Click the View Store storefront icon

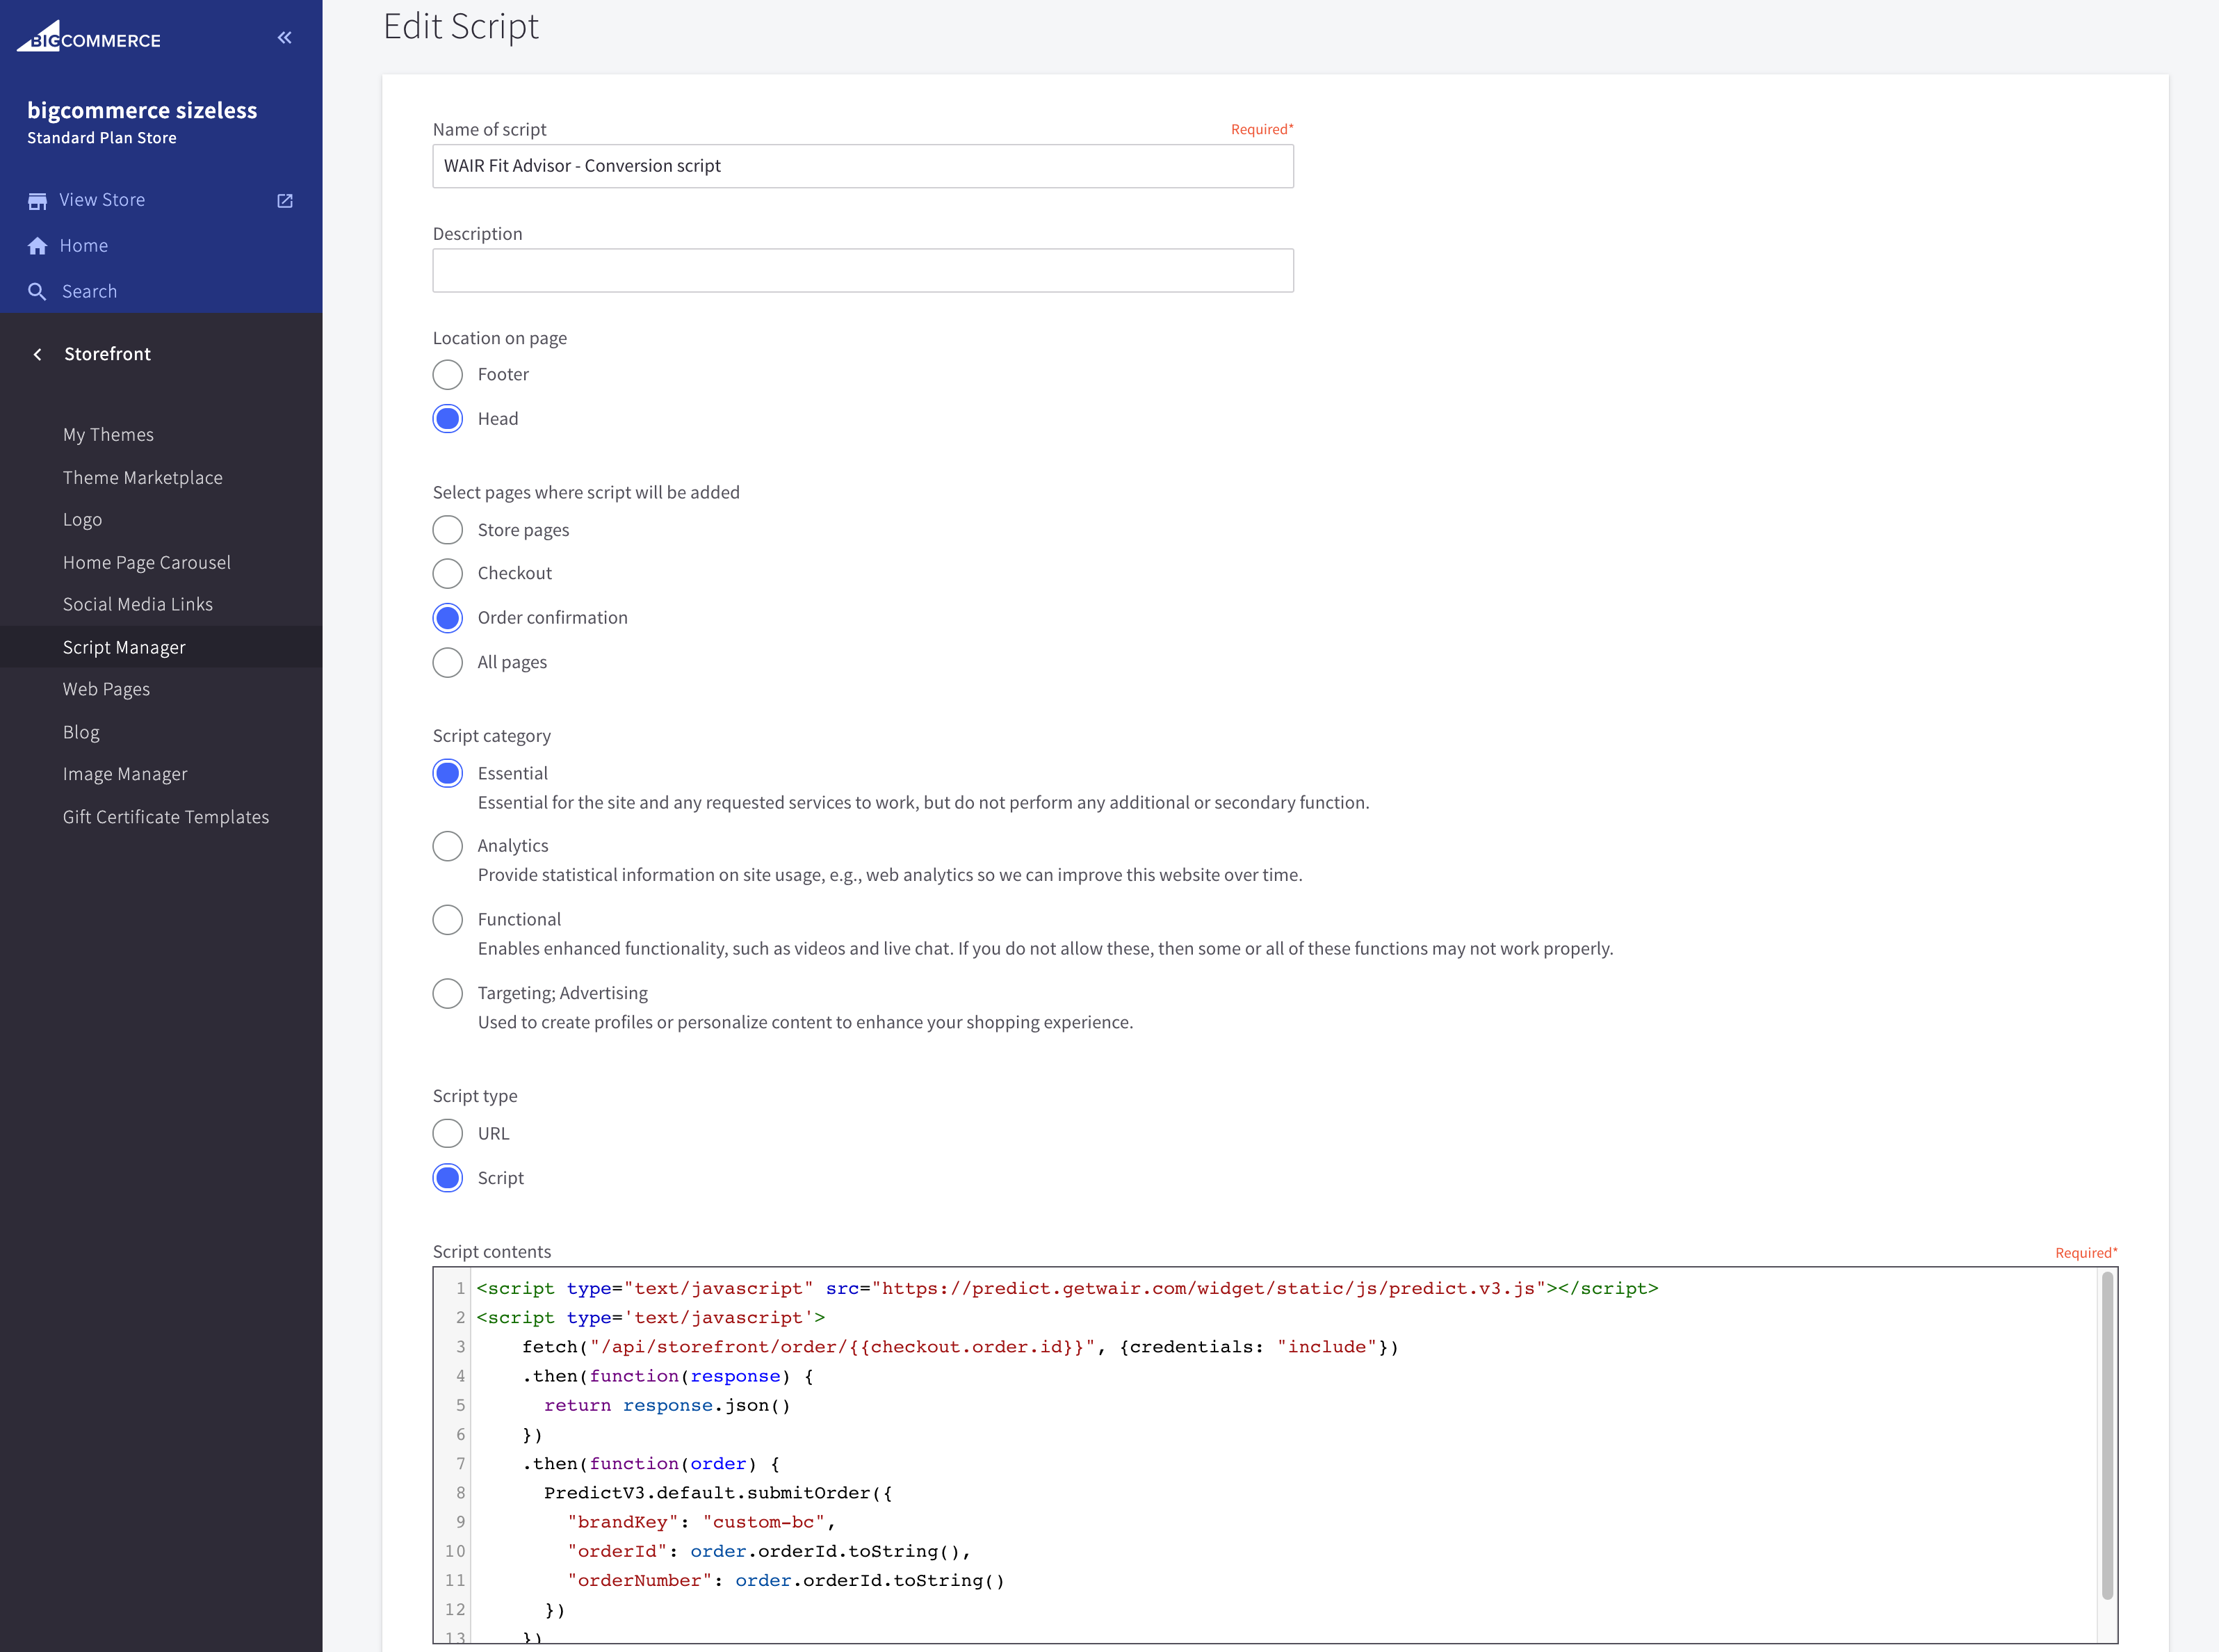(x=37, y=201)
